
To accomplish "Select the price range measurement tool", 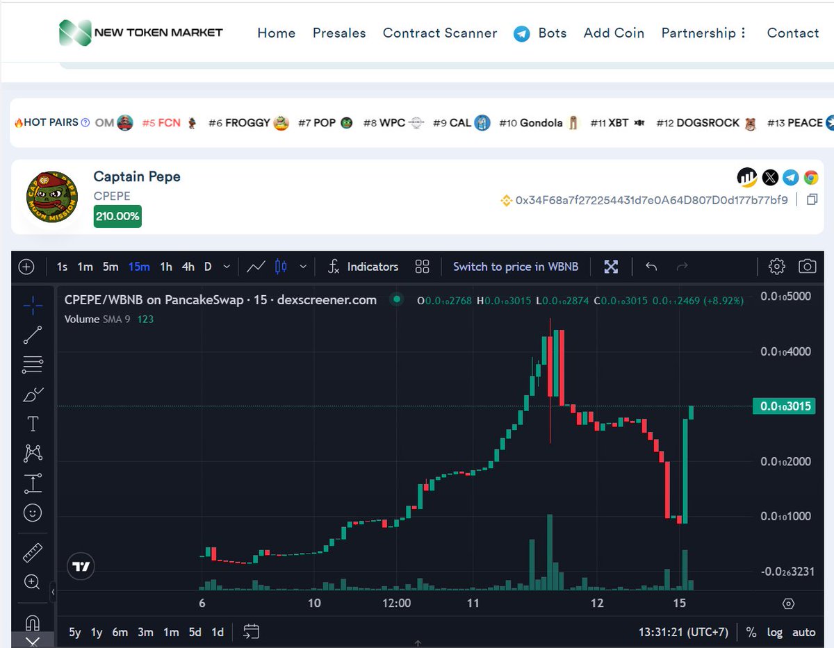I will pyautogui.click(x=33, y=483).
